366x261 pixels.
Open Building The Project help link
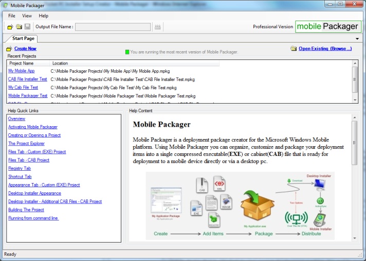pyautogui.click(x=26, y=210)
